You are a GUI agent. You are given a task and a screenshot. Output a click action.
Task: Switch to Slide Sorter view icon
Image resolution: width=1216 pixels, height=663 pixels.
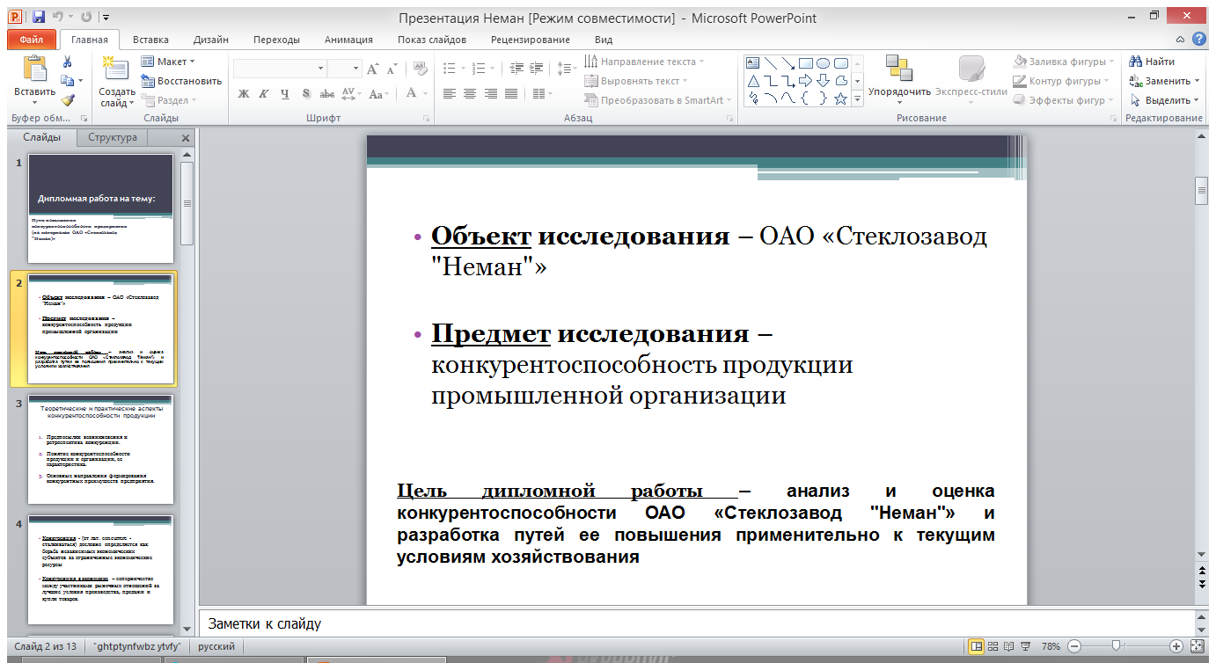(993, 646)
